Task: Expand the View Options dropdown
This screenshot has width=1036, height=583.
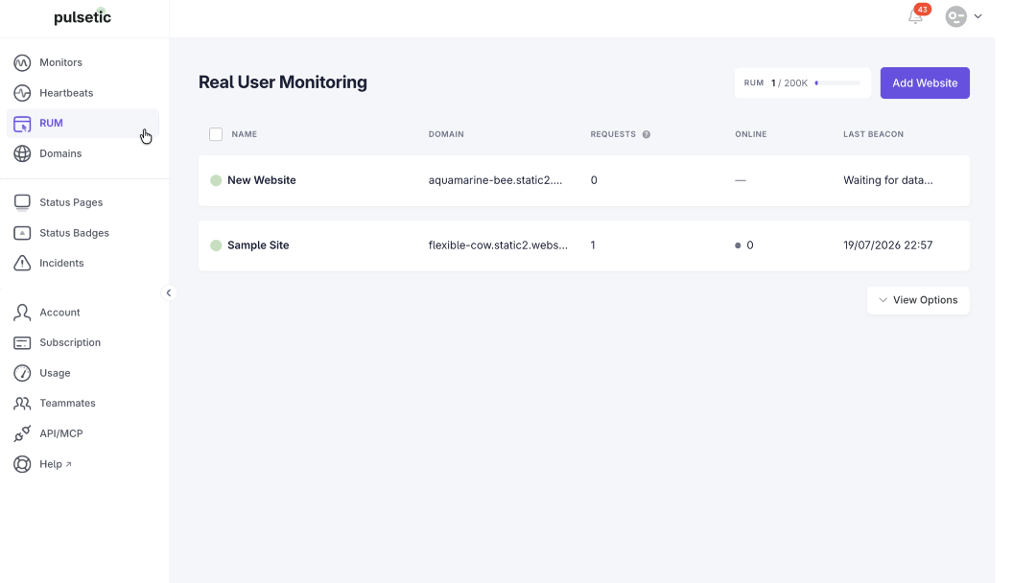Action: click(918, 300)
